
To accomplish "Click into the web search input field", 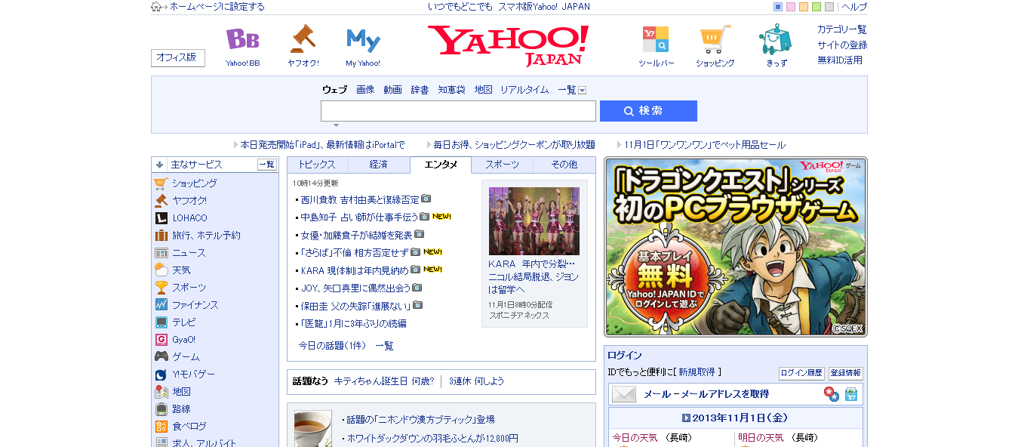I will point(458,111).
